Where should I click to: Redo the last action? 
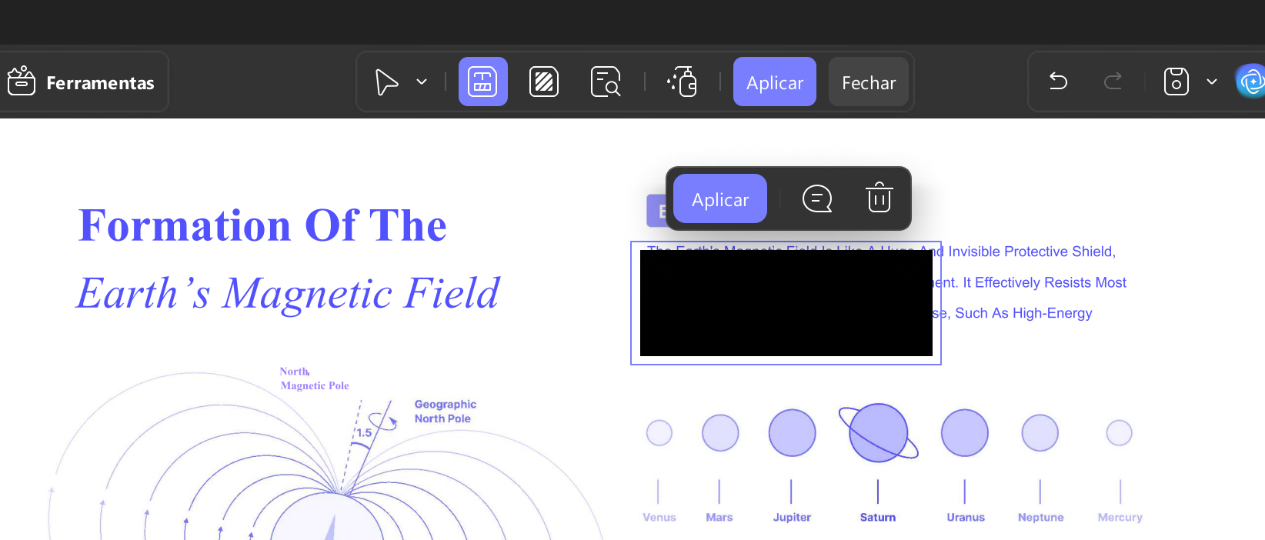[1113, 82]
